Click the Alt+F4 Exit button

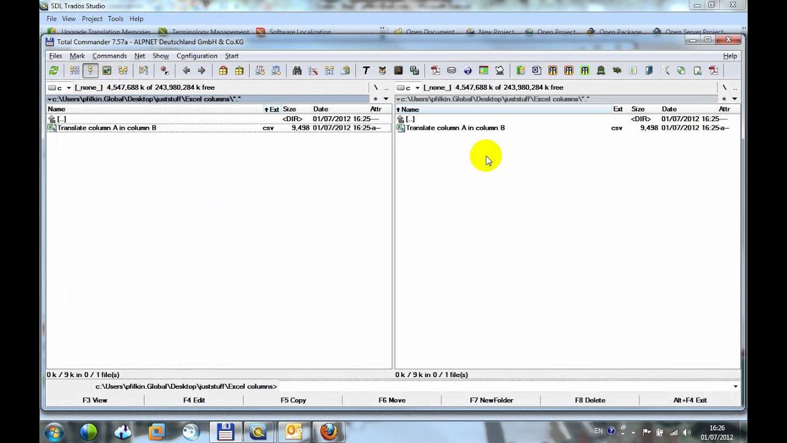[690, 400]
